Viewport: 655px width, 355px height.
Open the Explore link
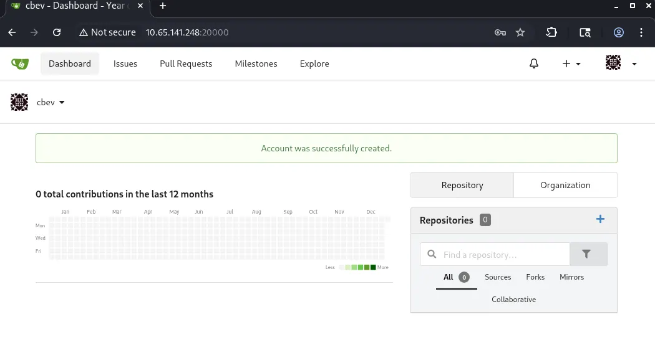pyautogui.click(x=314, y=64)
